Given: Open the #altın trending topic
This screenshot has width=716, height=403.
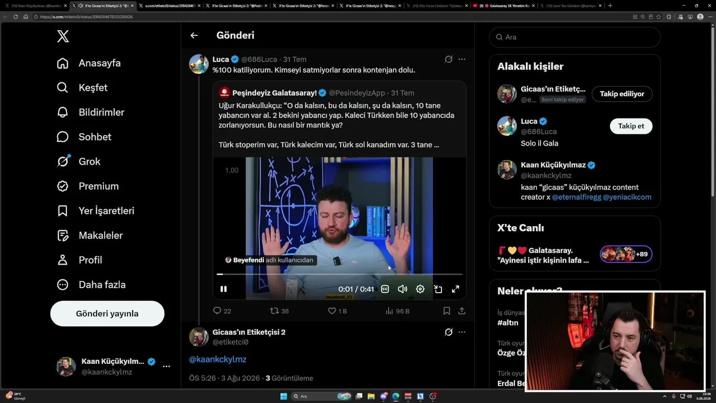Looking at the screenshot, I should tap(508, 323).
